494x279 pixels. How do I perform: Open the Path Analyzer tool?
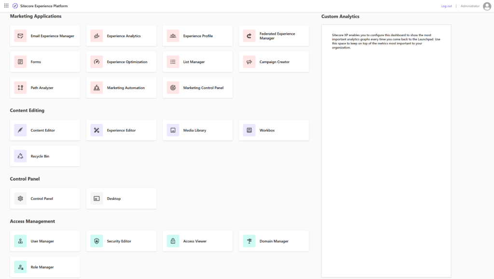[x=45, y=87]
